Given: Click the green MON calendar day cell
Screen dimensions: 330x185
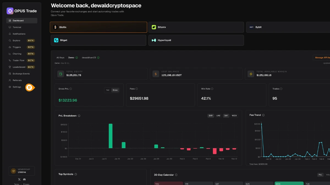Looking at the screenshot, I should point(289,183).
